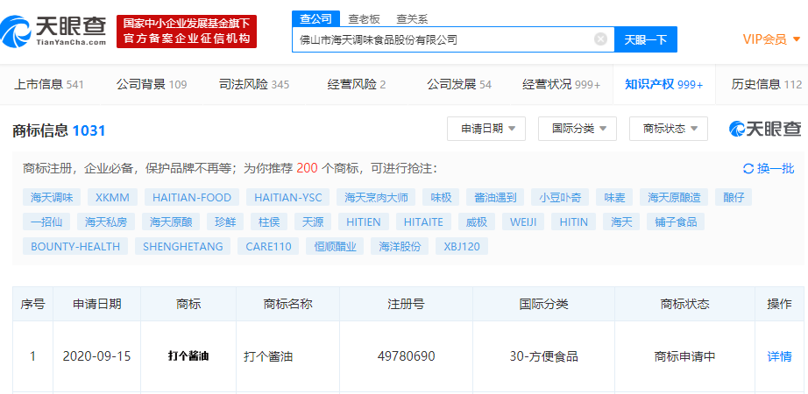Select the SHENGHETANG trademark tag

(183, 246)
